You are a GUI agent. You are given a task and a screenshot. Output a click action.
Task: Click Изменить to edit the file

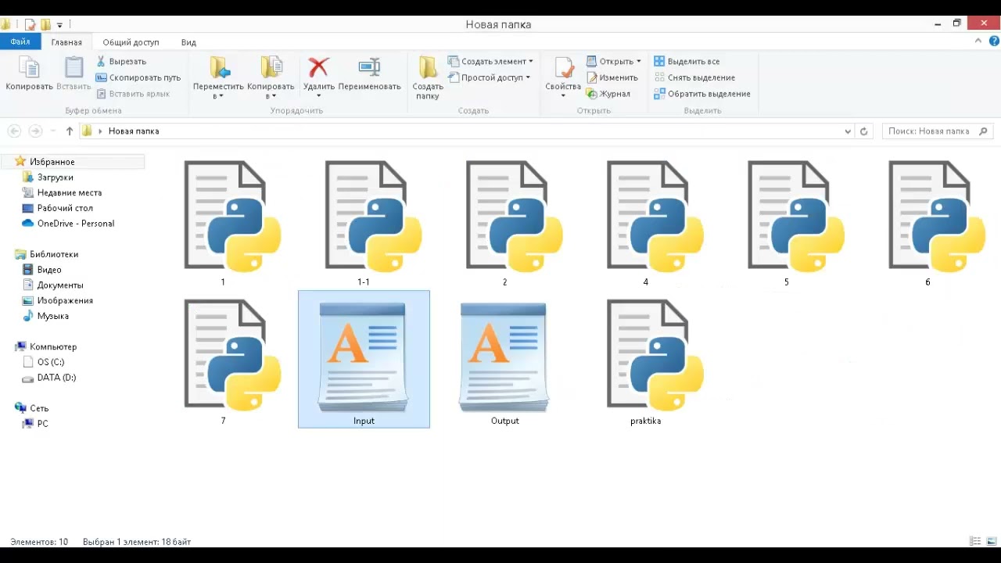pos(612,77)
